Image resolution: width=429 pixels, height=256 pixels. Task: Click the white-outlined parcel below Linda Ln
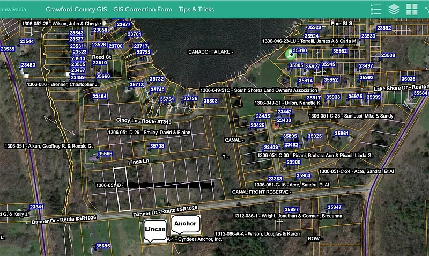(122, 189)
